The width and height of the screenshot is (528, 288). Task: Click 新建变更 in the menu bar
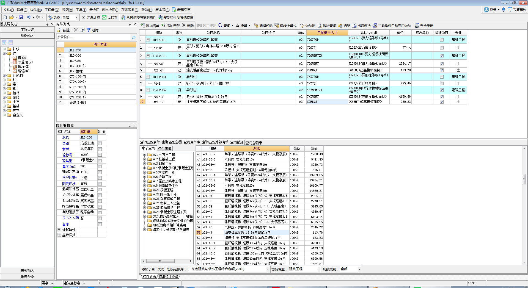tap(182, 10)
